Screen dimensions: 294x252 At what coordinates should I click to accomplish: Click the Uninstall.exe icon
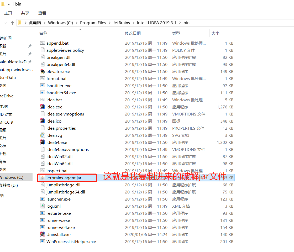pyautogui.click(x=43, y=234)
